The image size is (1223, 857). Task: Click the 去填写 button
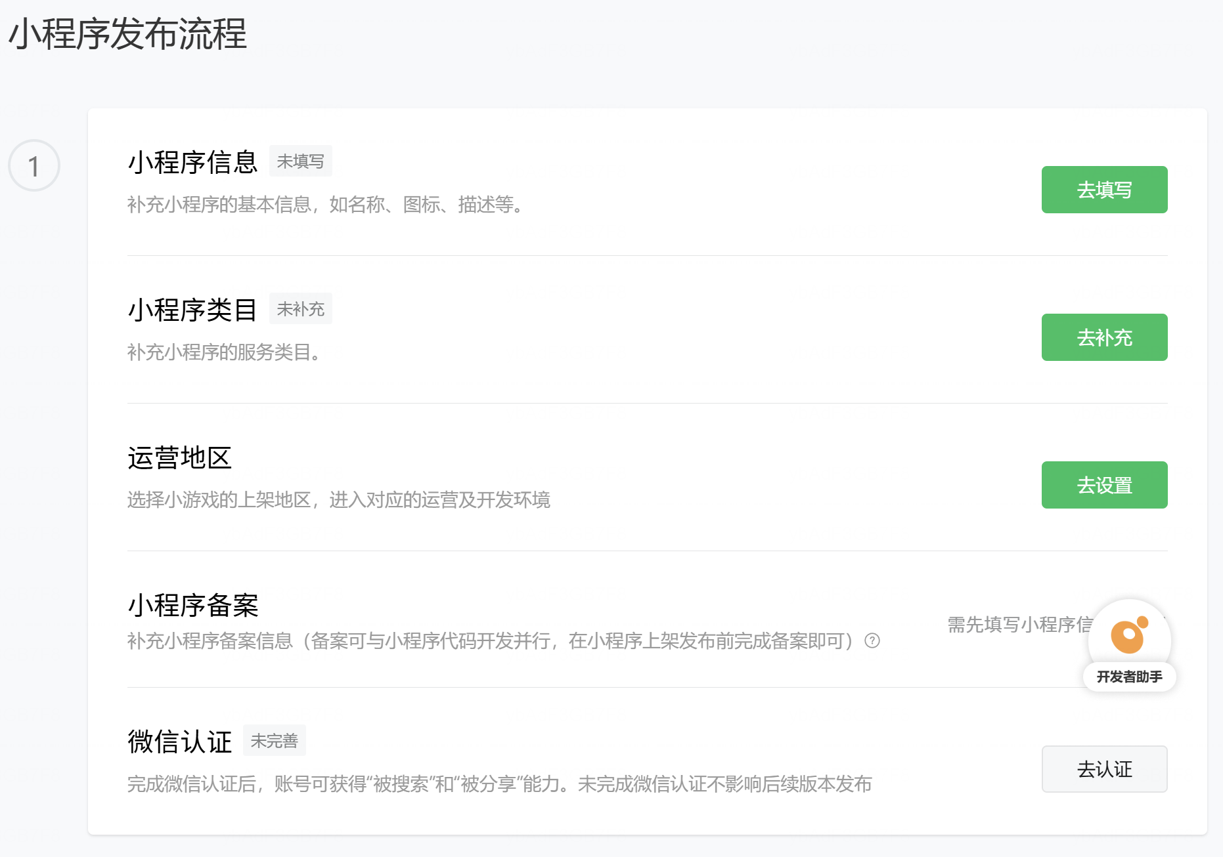click(1104, 190)
